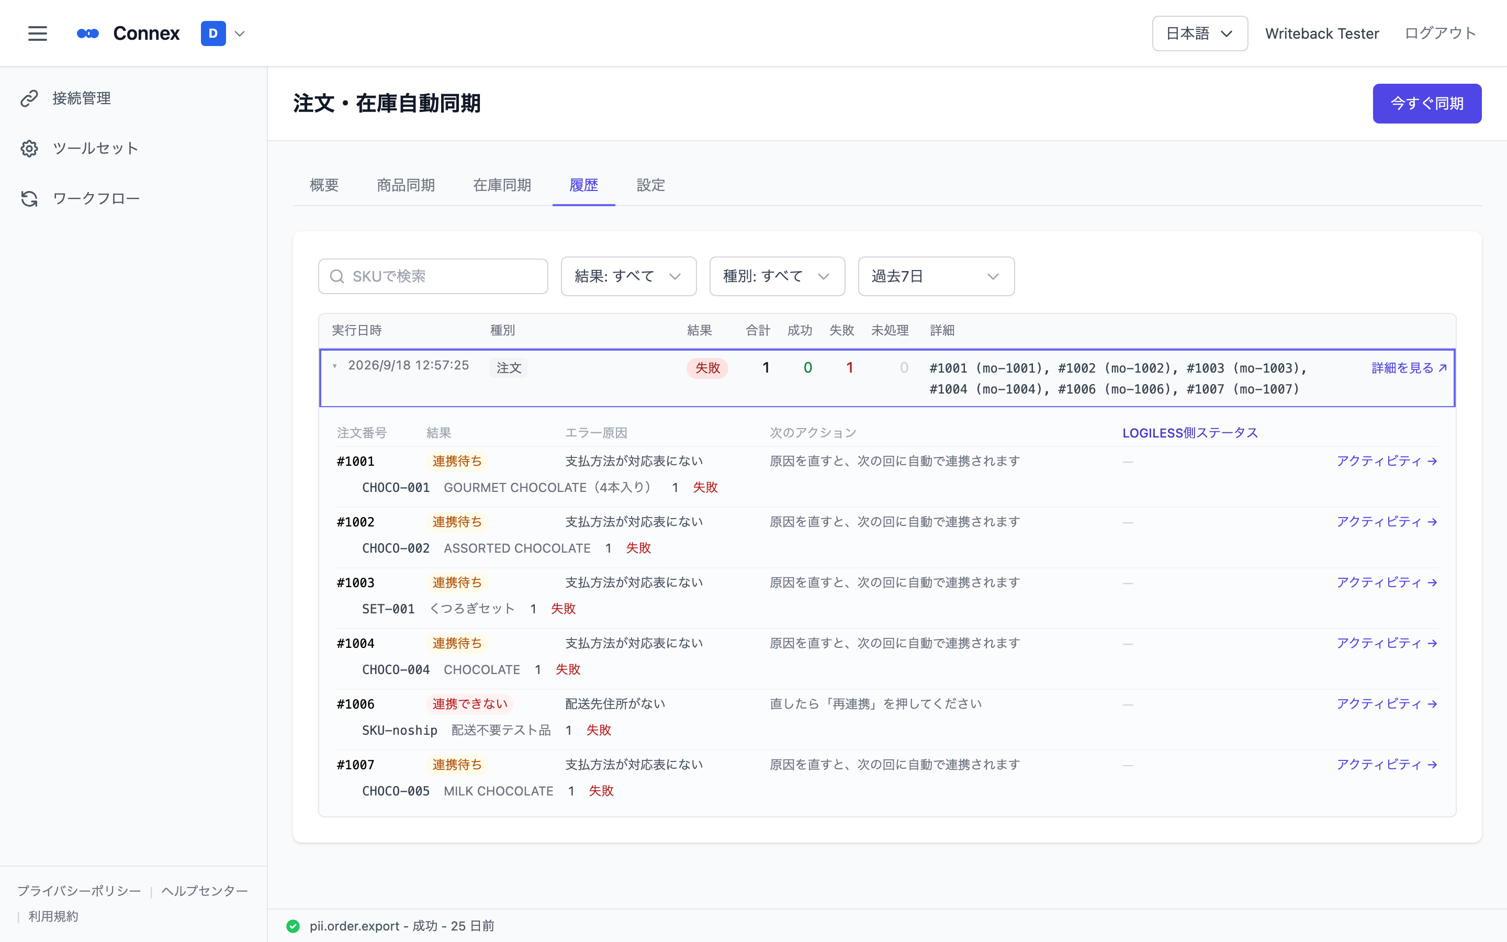Open アクティビティ link for order #1002

(x=1387, y=522)
